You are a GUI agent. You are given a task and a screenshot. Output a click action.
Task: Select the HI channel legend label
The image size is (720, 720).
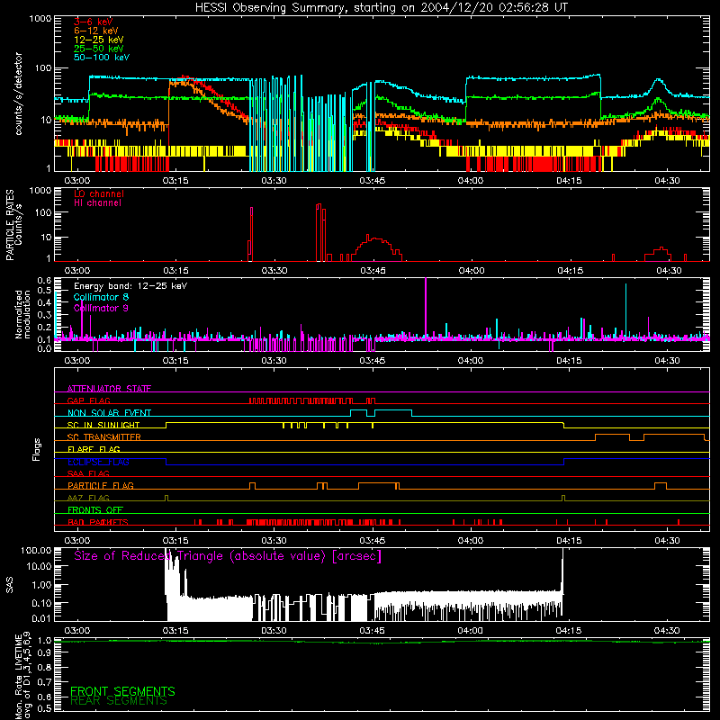click(x=98, y=203)
